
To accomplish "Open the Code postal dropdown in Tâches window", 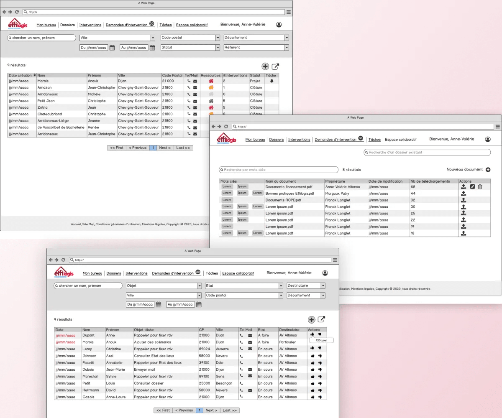I will 244,296.
